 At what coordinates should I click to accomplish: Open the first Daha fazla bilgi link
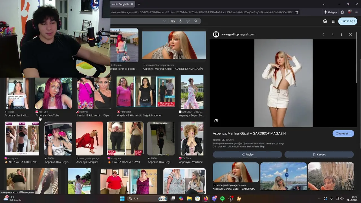[x=275, y=144]
